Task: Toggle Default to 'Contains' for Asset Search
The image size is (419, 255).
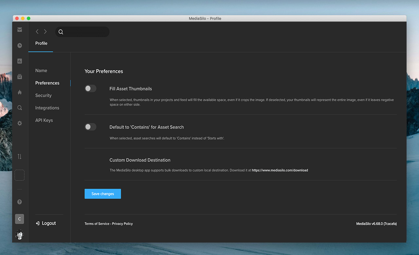Action: click(x=90, y=127)
